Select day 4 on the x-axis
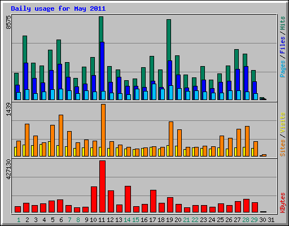This screenshot has width=289, height=226. 44,220
